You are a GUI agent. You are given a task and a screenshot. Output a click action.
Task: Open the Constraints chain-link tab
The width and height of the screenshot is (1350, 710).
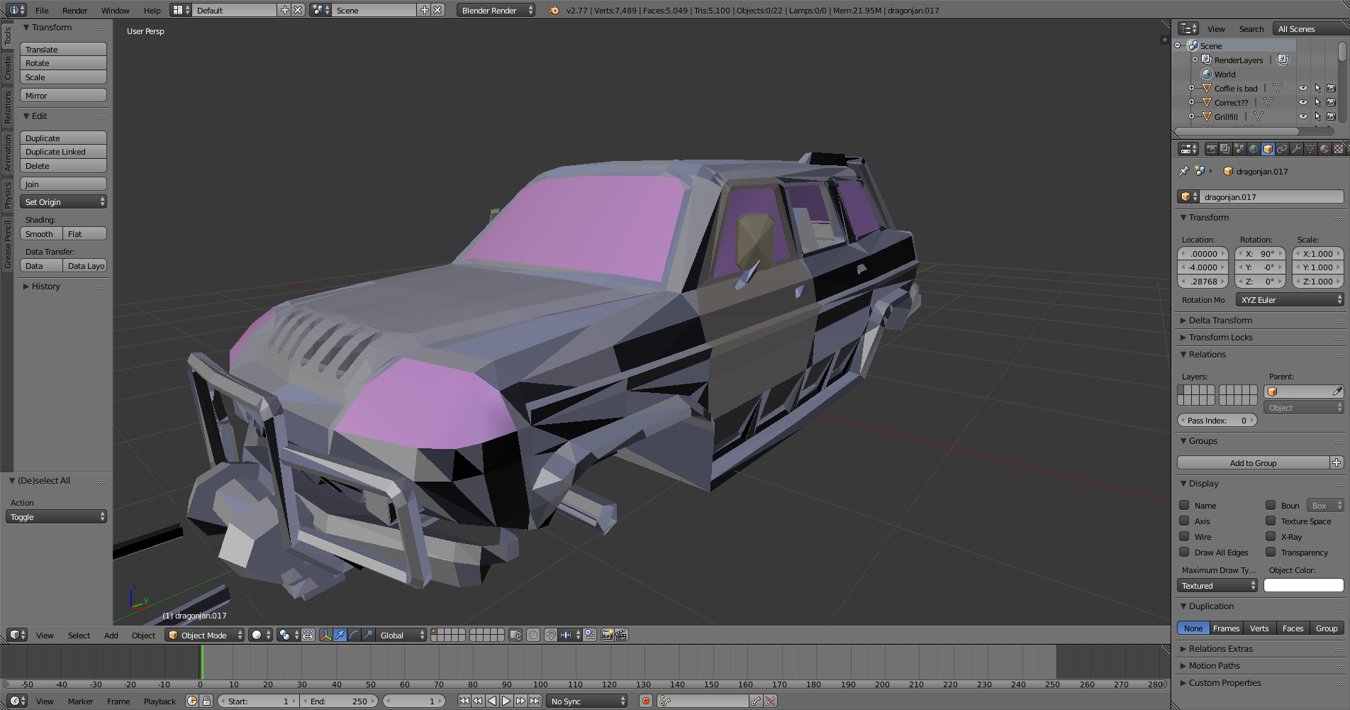pos(1282,149)
